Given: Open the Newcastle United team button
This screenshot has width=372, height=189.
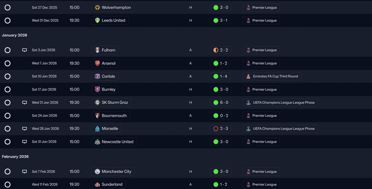Looking at the screenshot, I should [x=114, y=142].
